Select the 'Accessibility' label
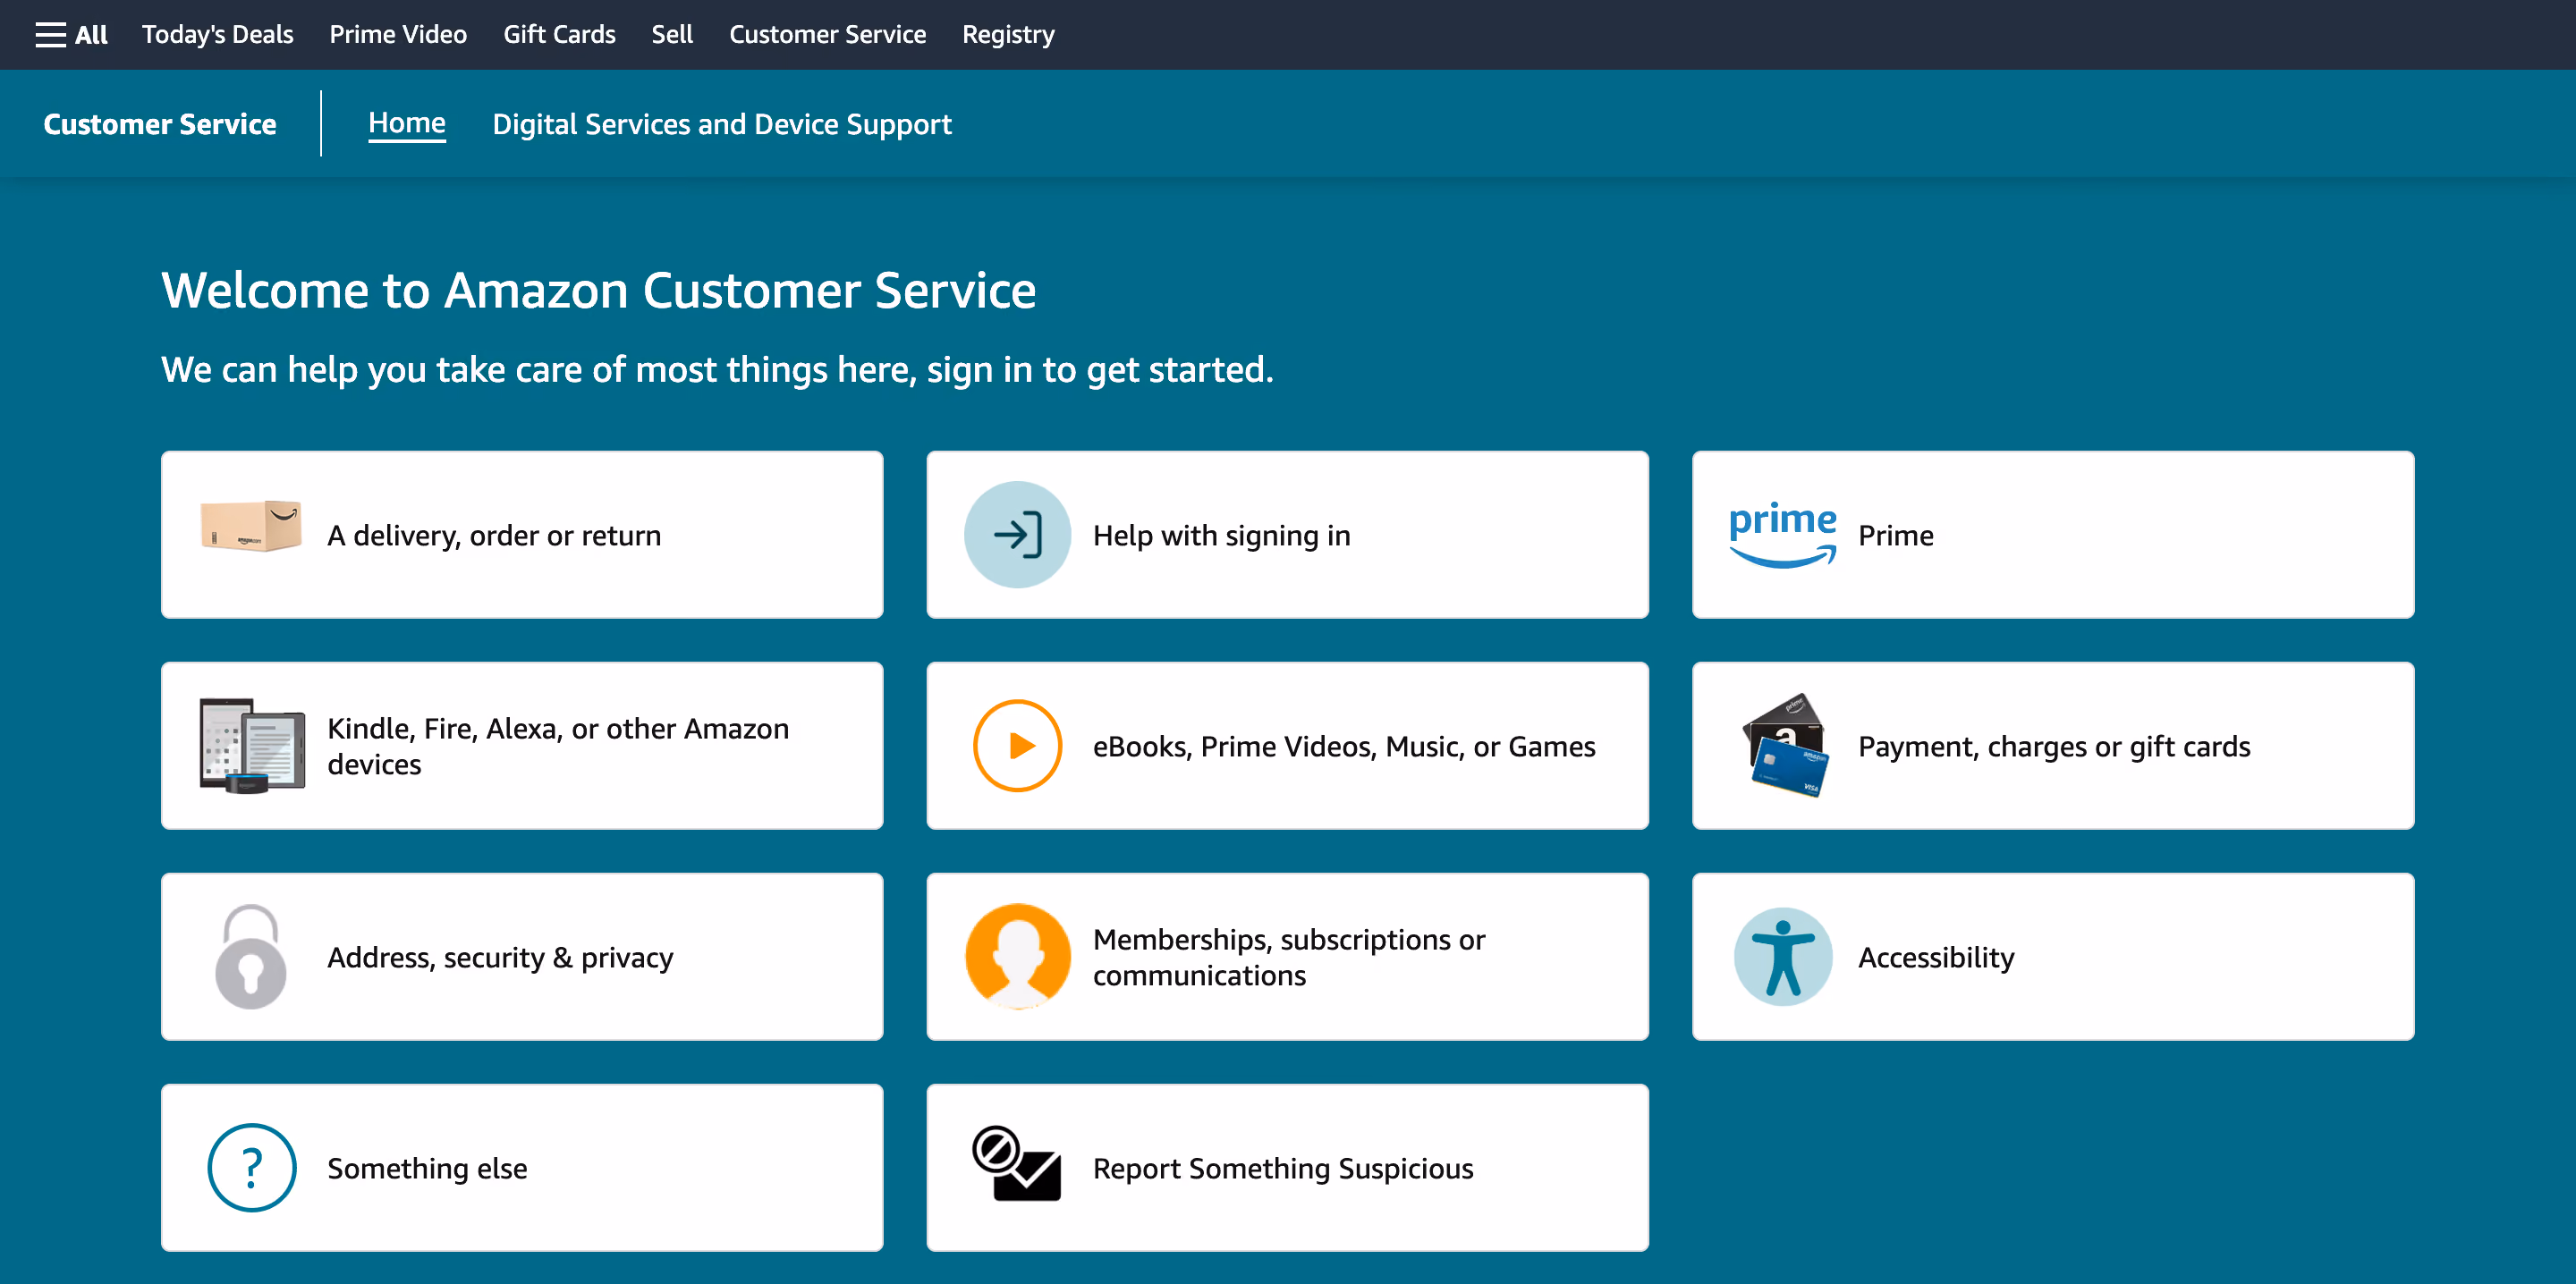The width and height of the screenshot is (2576, 1284). coord(1936,957)
